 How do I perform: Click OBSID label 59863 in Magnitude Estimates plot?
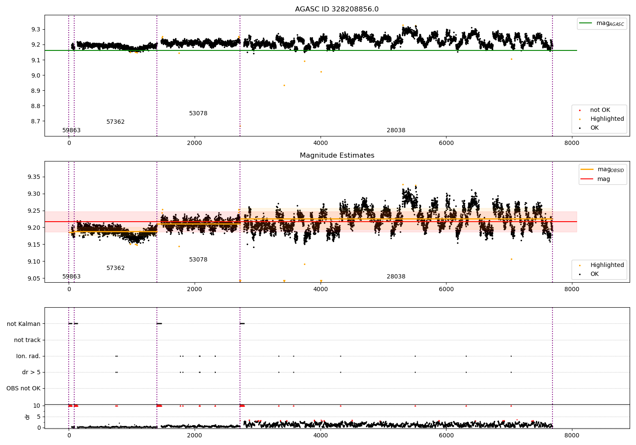(x=72, y=277)
